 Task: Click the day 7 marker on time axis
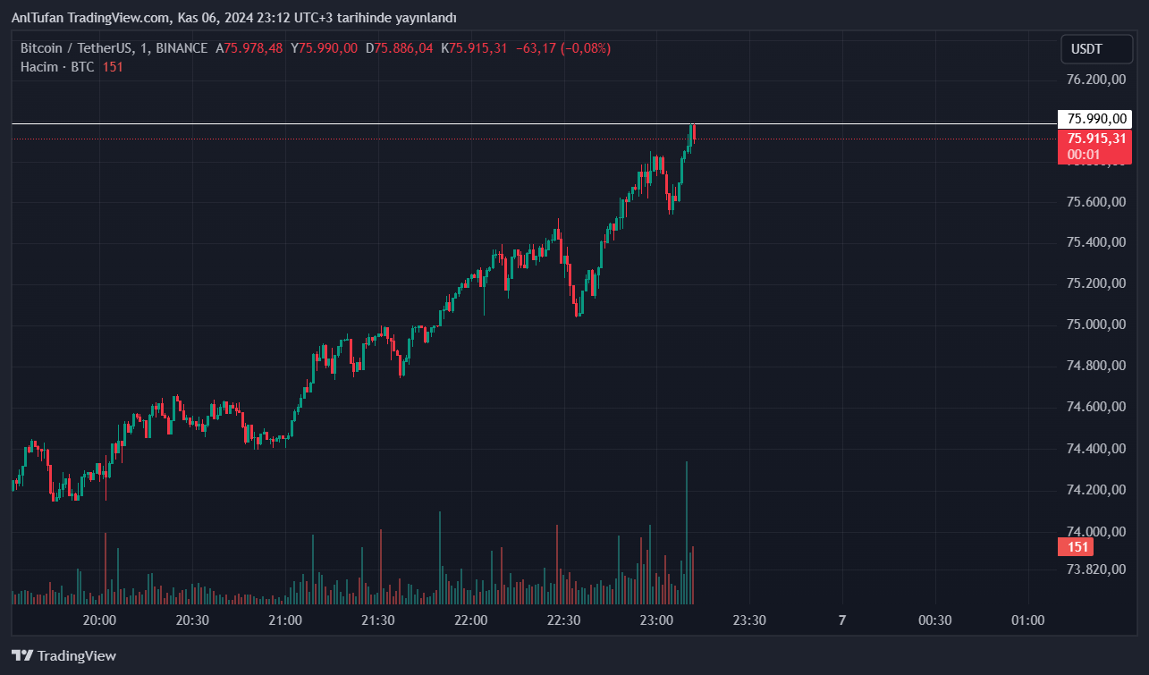pyautogui.click(x=842, y=620)
